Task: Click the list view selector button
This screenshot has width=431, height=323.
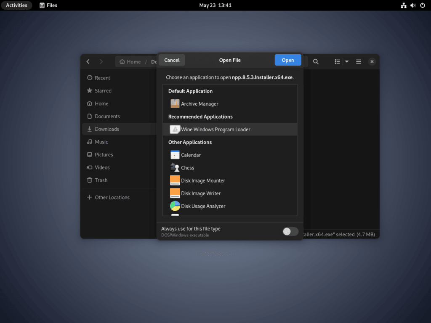Action: click(337, 61)
